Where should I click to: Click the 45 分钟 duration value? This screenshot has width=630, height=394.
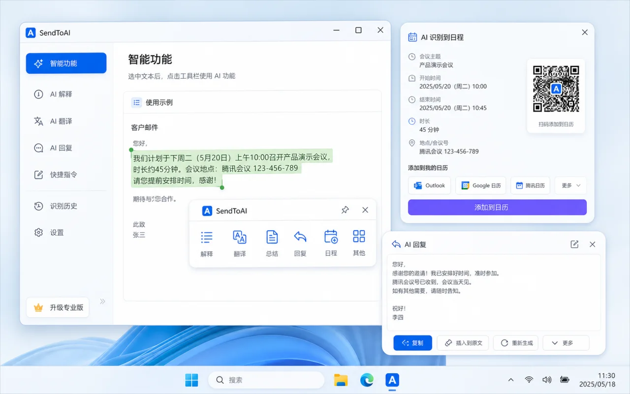point(429,130)
